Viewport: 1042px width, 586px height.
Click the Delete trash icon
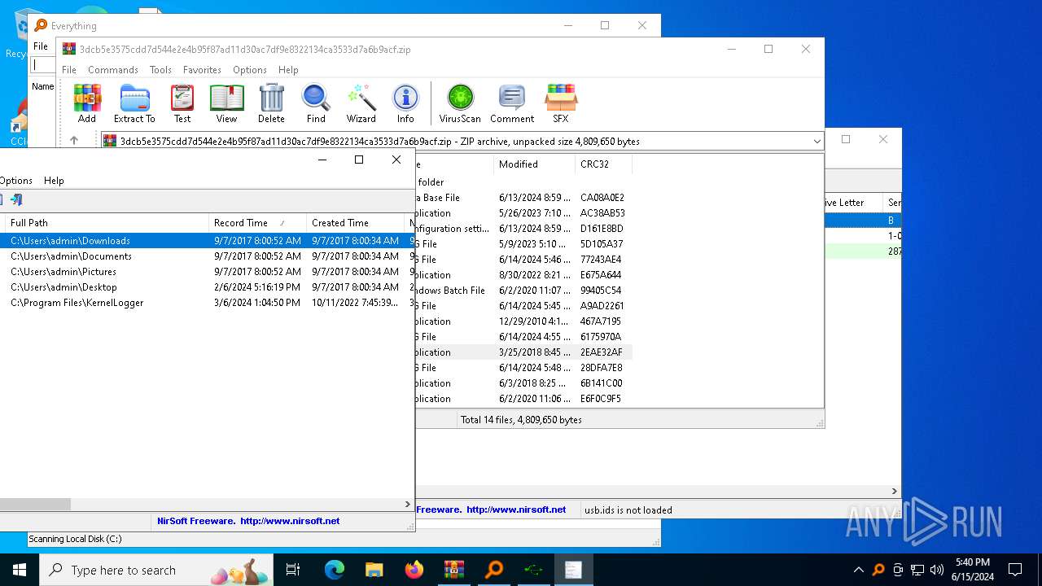[271, 103]
